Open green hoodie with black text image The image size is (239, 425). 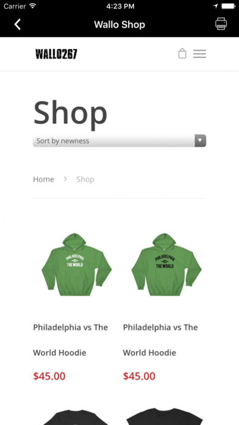pos(166,264)
